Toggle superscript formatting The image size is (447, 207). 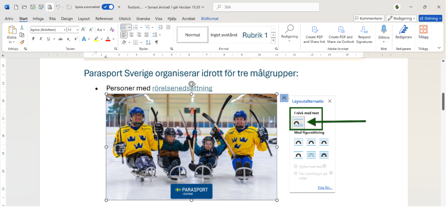[76, 39]
